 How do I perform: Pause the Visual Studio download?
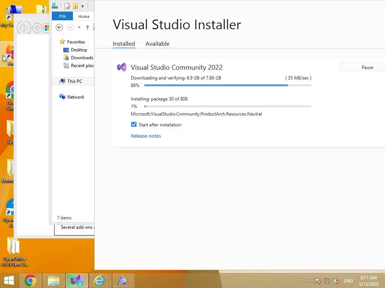click(x=362, y=67)
